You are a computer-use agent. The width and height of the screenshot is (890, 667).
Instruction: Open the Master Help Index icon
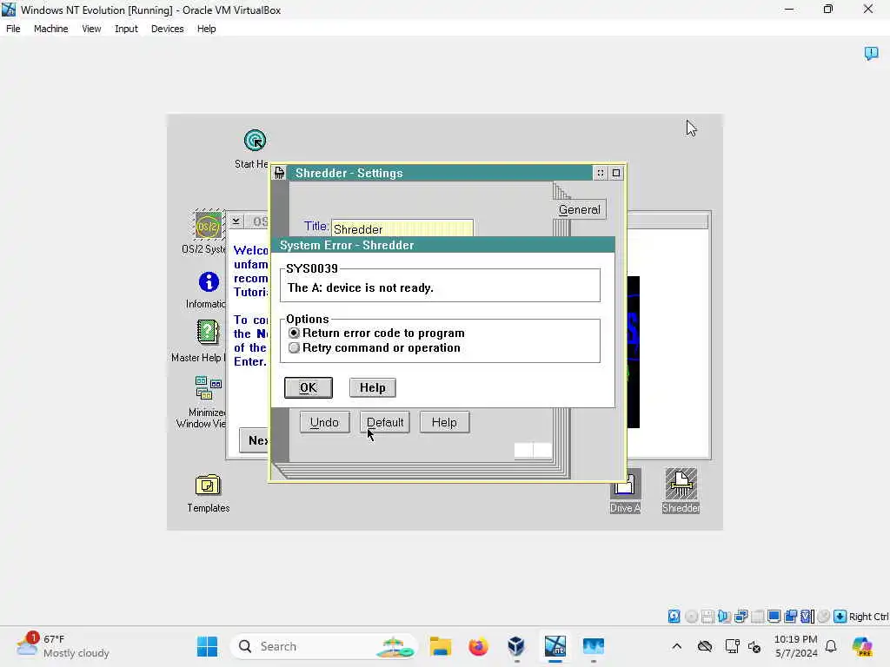208,333
